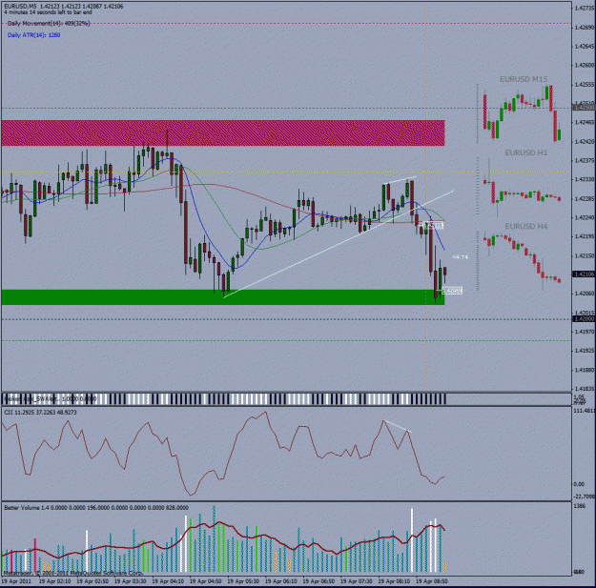Image resolution: width=596 pixels, height=588 pixels.
Task: Select the EURUSD M15 mini candlestick chart
Action: (x=521, y=113)
